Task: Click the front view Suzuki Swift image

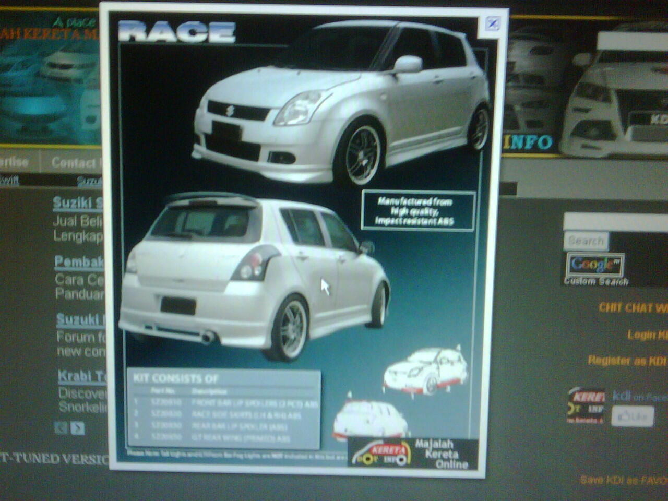Action: pos(342,104)
